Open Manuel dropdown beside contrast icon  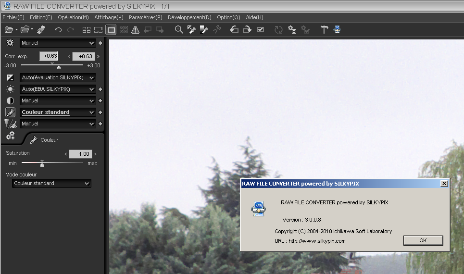[58, 100]
